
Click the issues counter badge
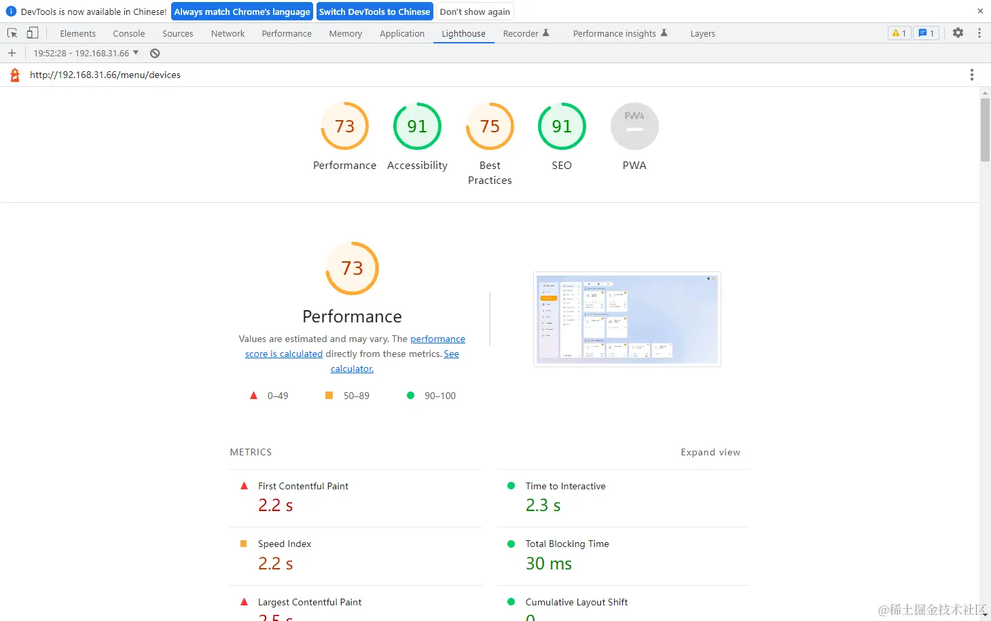926,33
